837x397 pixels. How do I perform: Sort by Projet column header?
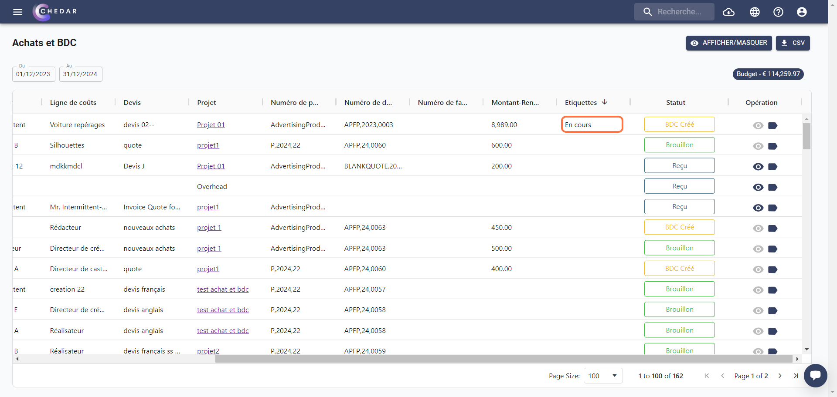207,102
